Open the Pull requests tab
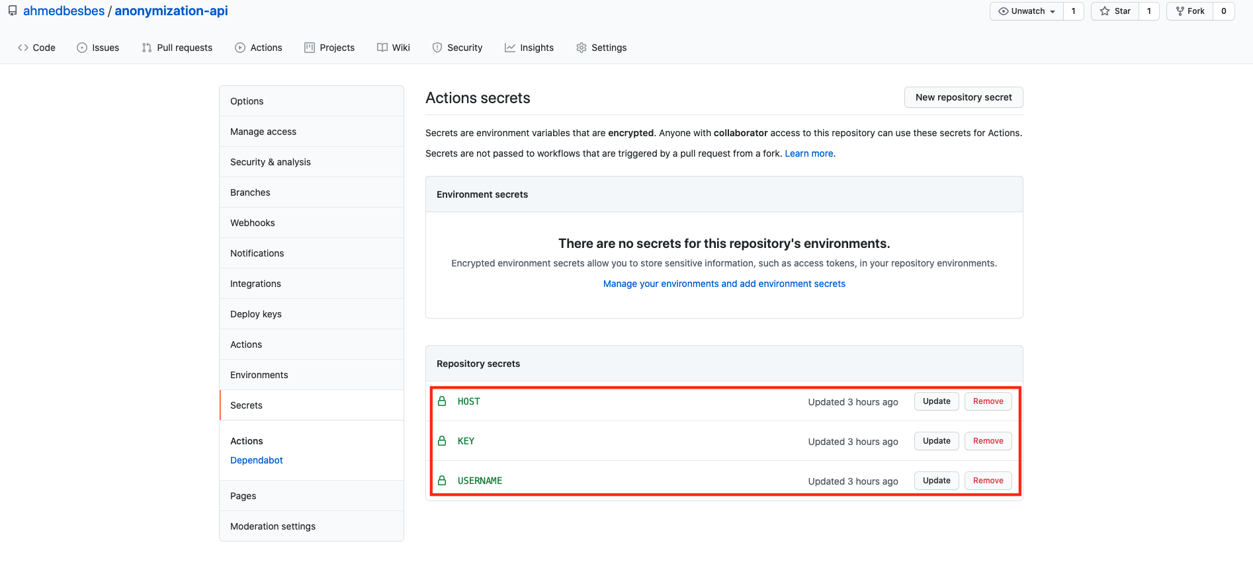The width and height of the screenshot is (1253, 562). 177,48
